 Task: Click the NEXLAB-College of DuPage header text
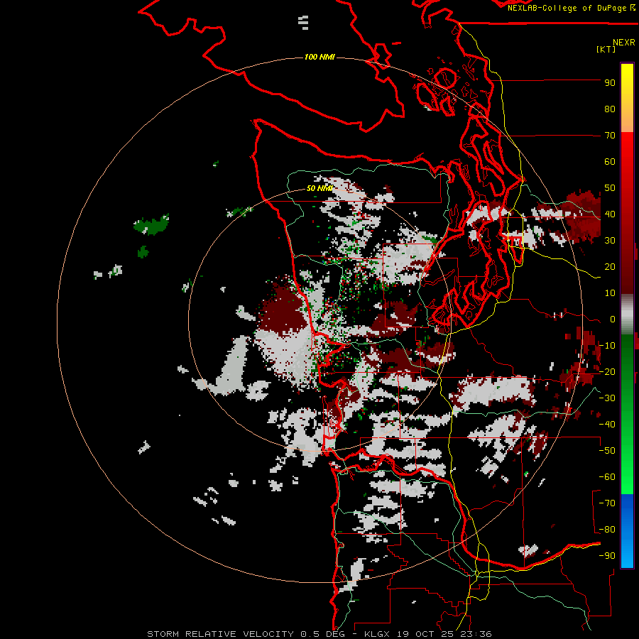(572, 8)
